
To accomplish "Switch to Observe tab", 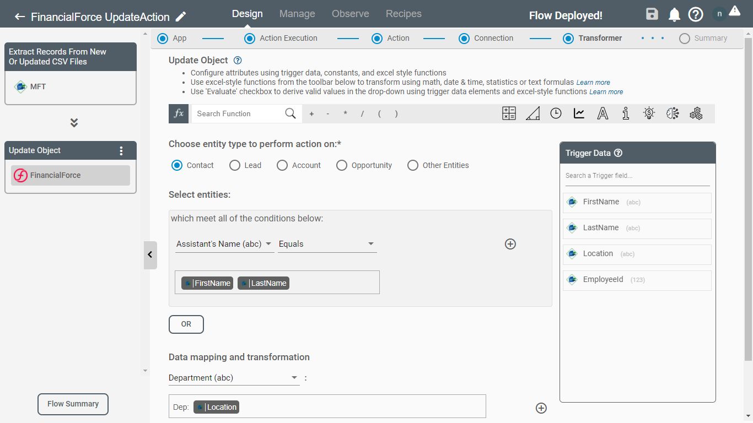I will coord(351,14).
